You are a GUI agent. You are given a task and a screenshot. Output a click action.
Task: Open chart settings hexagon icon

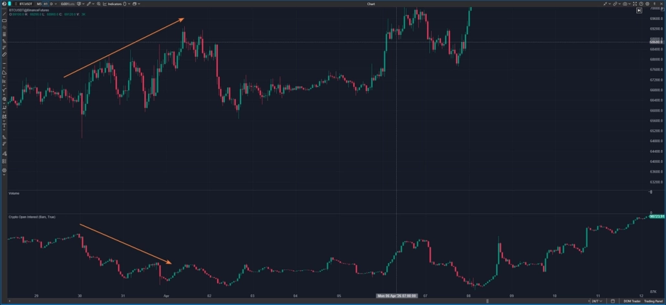(647, 4)
